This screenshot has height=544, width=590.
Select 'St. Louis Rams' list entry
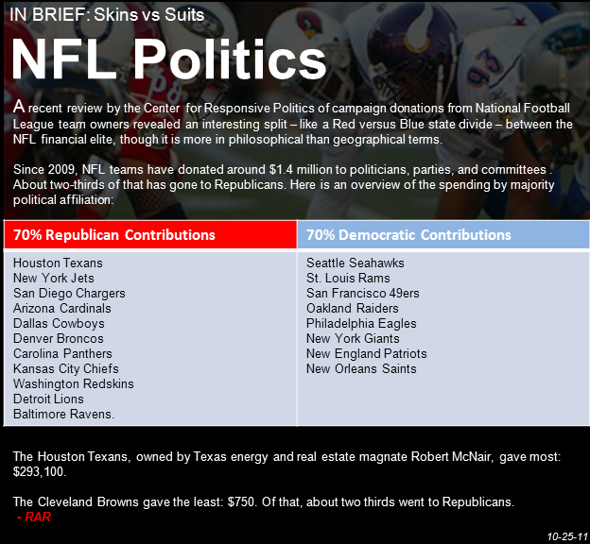(x=348, y=278)
